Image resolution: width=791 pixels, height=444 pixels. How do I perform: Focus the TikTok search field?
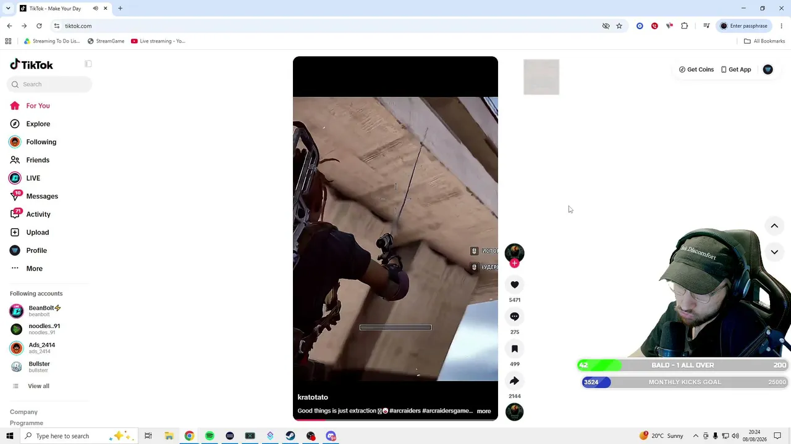click(x=50, y=84)
